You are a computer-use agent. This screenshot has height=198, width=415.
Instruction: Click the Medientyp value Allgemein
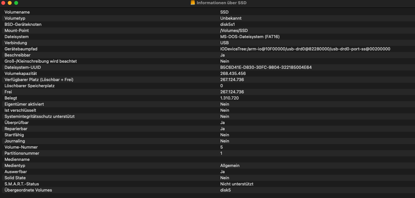click(x=230, y=166)
